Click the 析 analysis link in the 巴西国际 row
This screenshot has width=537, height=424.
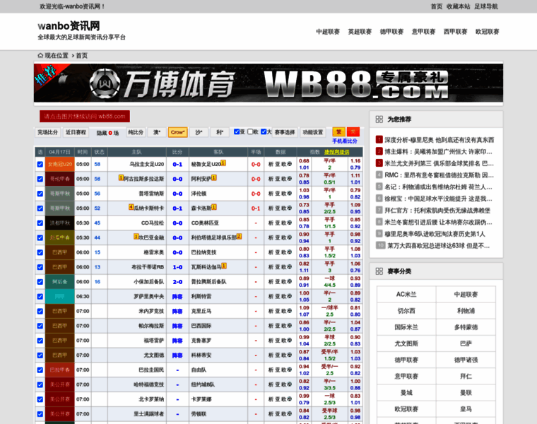pos(271,326)
